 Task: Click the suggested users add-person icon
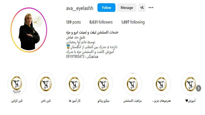click(x=142, y=8)
